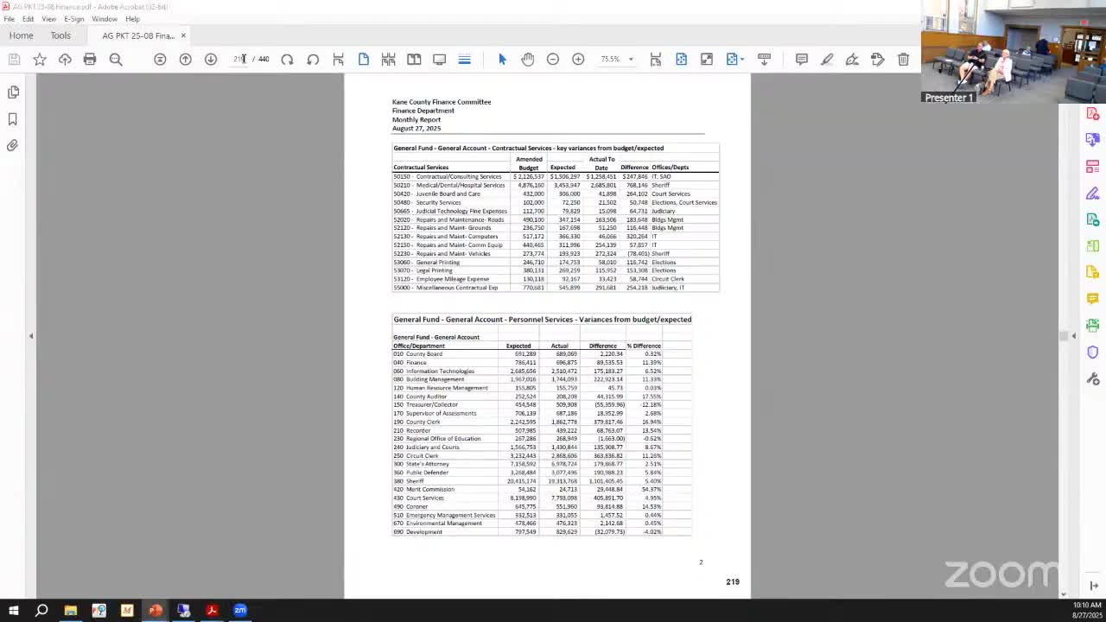Select the single page view icon
Viewport: 1106px width, 622px height.
coord(364,59)
